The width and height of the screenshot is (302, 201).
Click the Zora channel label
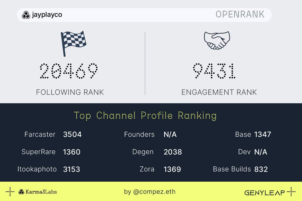pyautogui.click(x=147, y=169)
